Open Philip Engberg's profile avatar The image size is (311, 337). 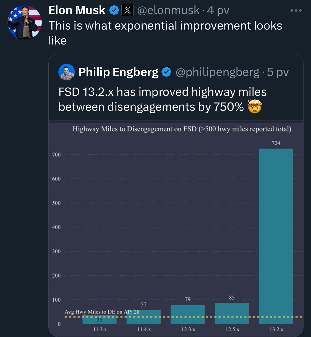pos(67,72)
